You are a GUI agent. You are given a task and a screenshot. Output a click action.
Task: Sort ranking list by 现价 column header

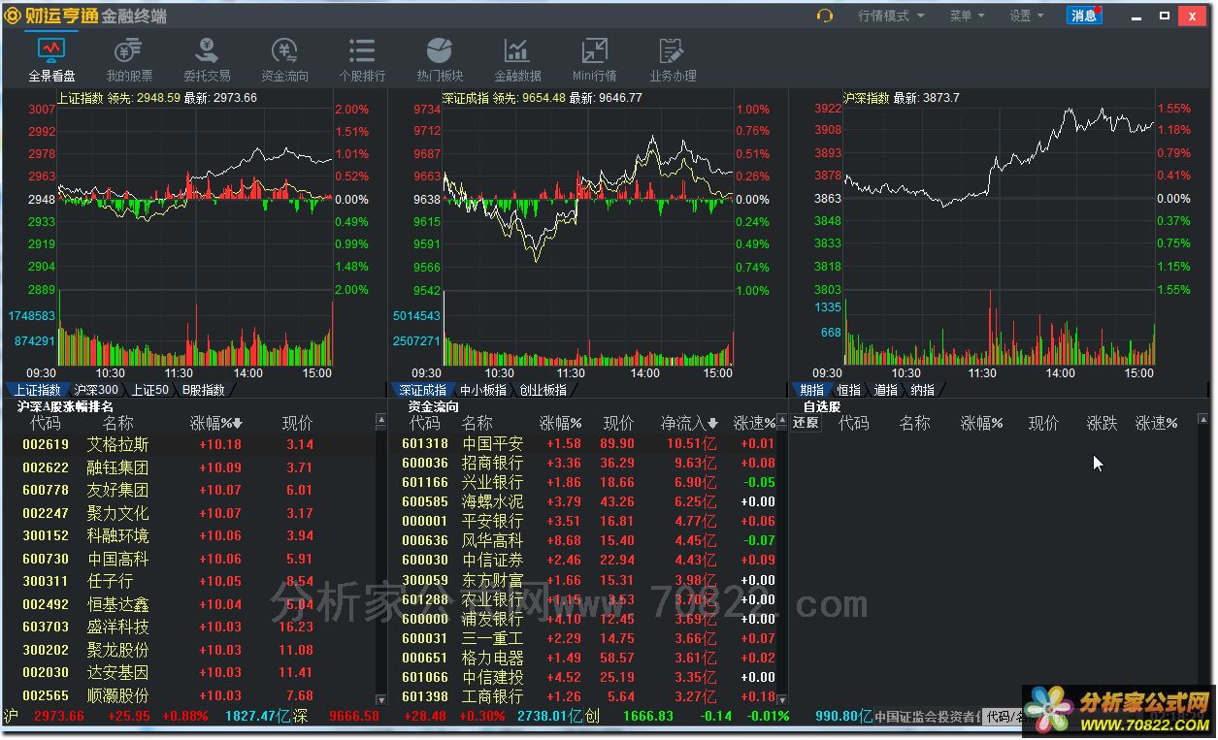[x=297, y=423]
